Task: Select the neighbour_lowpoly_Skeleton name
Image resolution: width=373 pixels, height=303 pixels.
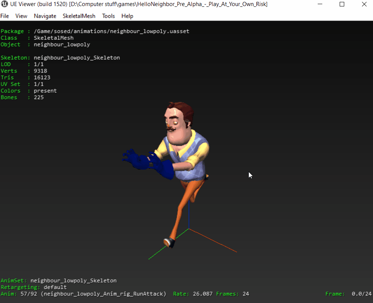Action: [x=77, y=57]
